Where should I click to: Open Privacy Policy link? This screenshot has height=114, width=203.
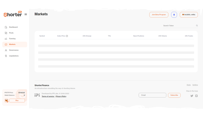61,96
